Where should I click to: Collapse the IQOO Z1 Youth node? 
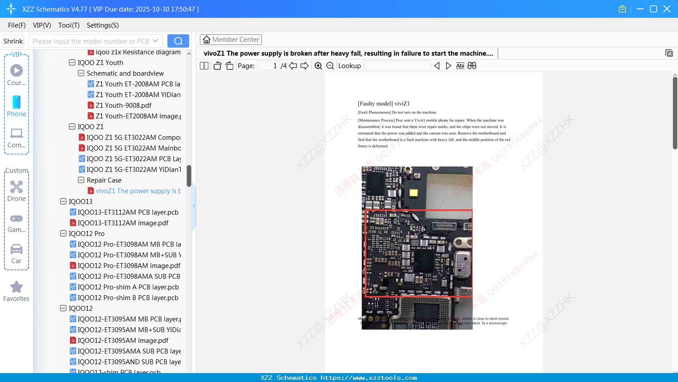click(x=72, y=62)
